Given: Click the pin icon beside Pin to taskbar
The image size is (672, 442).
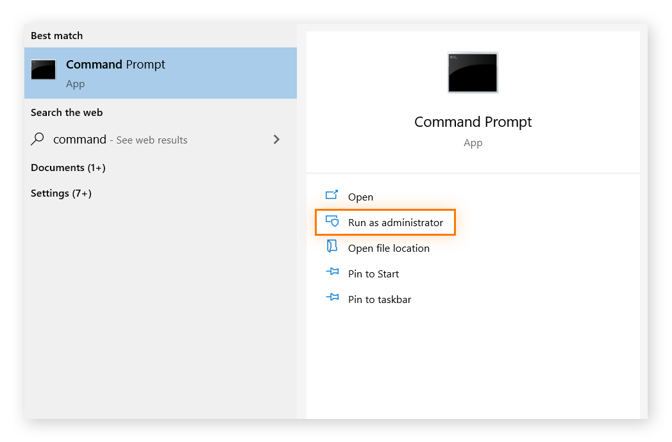Looking at the screenshot, I should coord(332,298).
